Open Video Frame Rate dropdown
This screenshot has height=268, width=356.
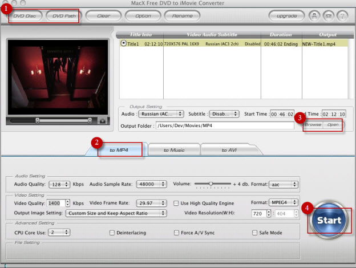[151, 203]
